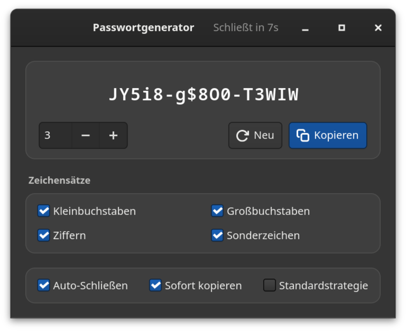Close the Passwortgenerator window
The height and width of the screenshot is (331, 406).
(x=378, y=28)
